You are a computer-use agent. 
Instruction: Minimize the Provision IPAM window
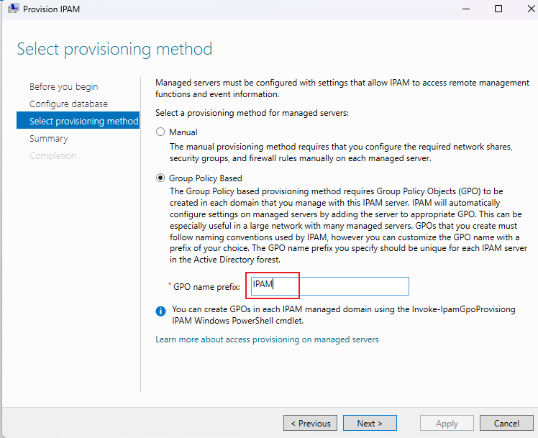pos(466,9)
